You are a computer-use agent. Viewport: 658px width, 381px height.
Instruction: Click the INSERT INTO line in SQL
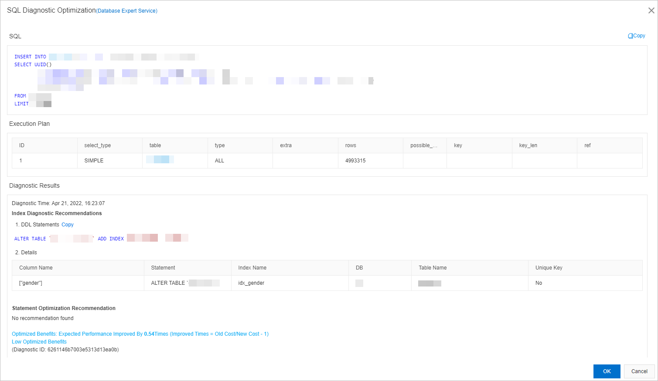[107, 57]
